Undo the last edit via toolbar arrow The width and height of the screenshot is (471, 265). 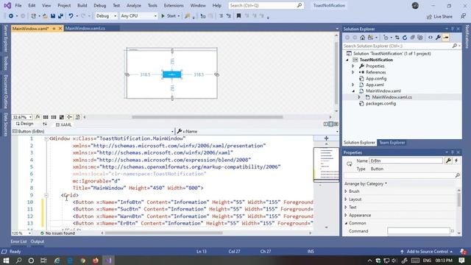[71, 16]
